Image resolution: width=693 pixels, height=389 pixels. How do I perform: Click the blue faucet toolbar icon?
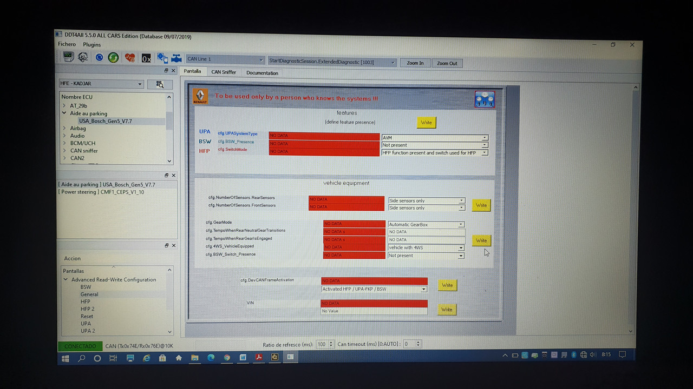coord(176,58)
